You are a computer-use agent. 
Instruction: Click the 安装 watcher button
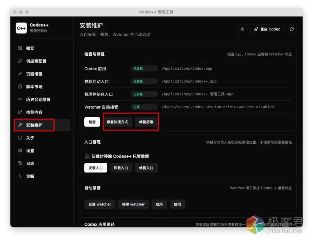click(x=100, y=204)
